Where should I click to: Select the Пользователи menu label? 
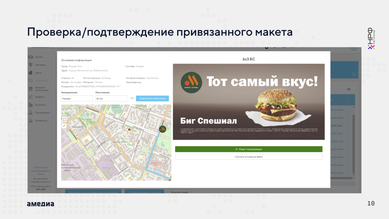[x=42, y=113]
